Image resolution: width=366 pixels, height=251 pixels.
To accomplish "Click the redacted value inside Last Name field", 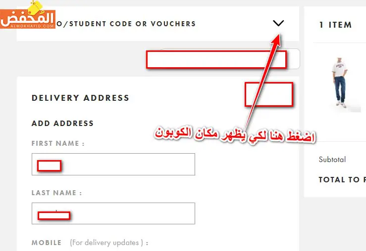I will 54,215.
